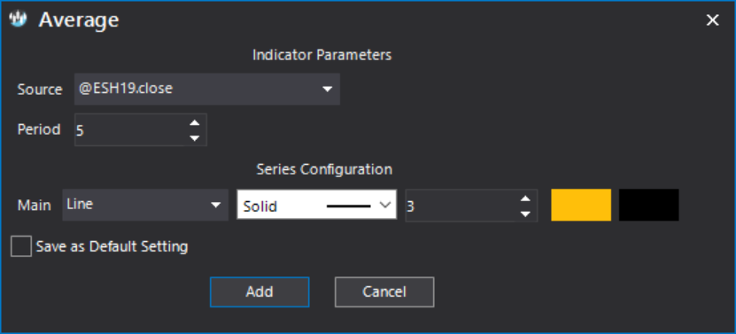Image resolution: width=736 pixels, height=334 pixels.
Task: Click the arrow of the Line dropdown
Action: (x=215, y=205)
